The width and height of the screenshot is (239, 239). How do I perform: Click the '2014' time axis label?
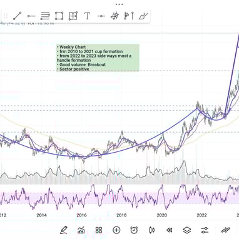coord(41,215)
